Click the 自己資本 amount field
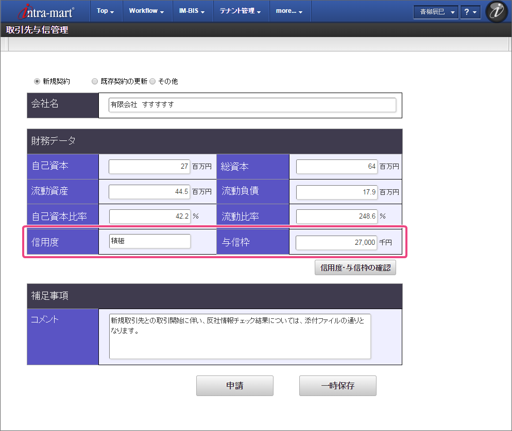 149,167
